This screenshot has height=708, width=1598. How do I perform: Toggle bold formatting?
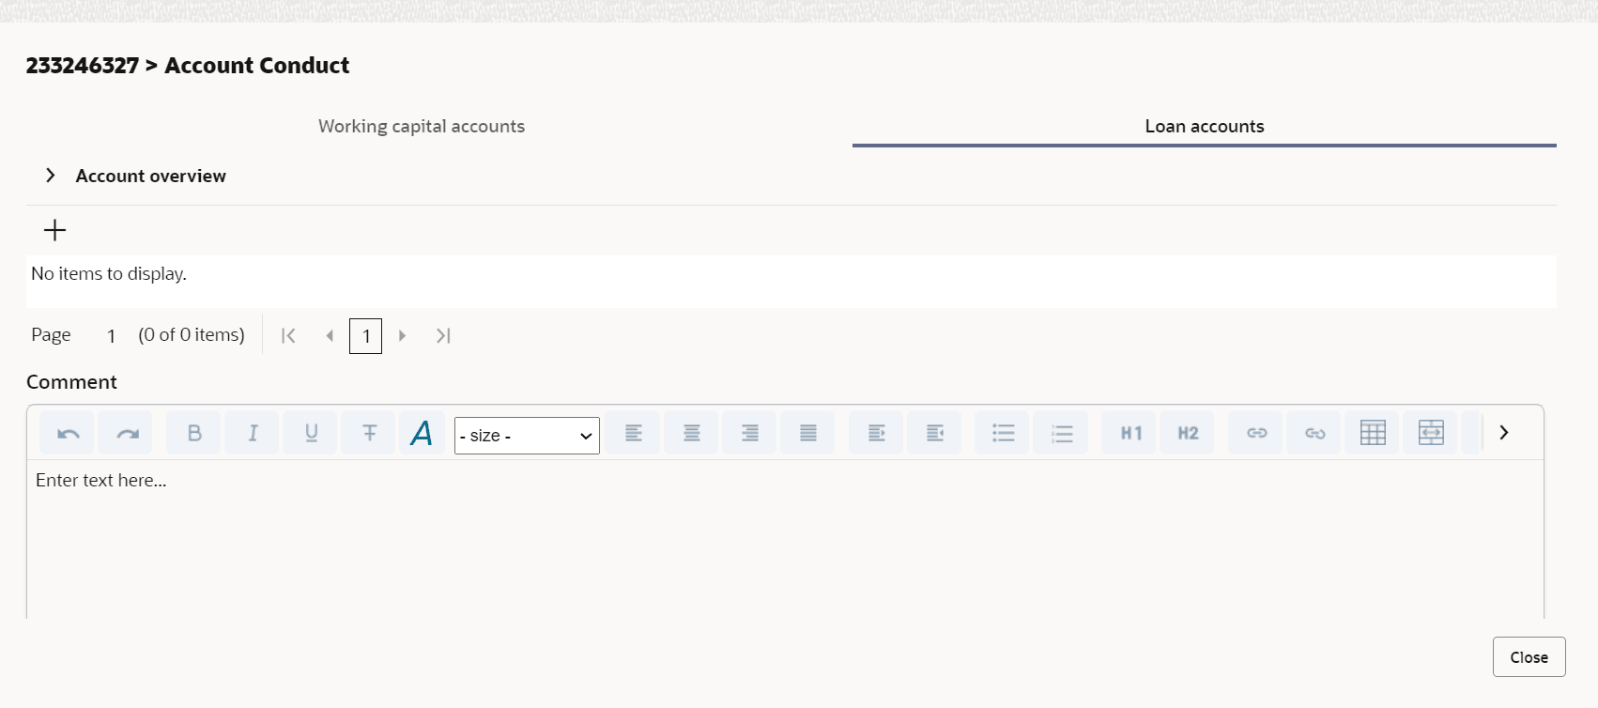(194, 433)
